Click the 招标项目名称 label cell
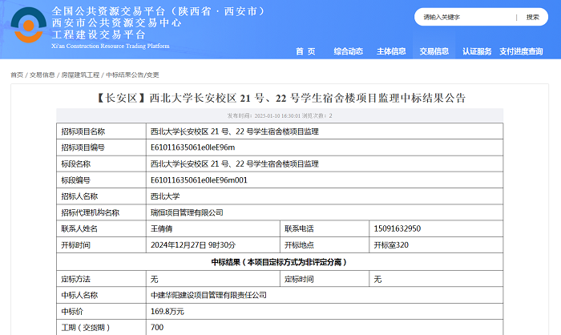This screenshot has width=561, height=335. [101, 131]
